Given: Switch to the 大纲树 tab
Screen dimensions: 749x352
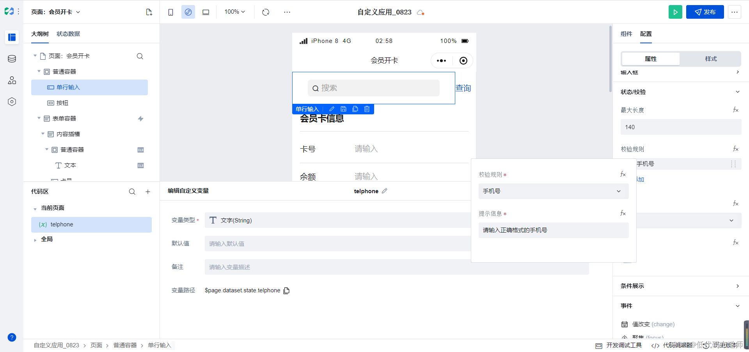Looking at the screenshot, I should point(40,34).
